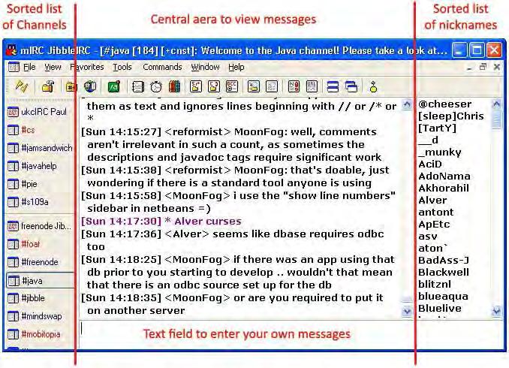Open DCC options toolbar icon
Image resolution: width=509 pixels, height=368 pixels.
point(232,86)
